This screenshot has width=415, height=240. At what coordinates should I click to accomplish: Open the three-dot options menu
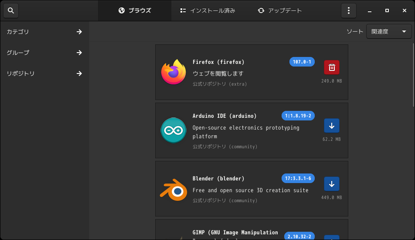349,10
